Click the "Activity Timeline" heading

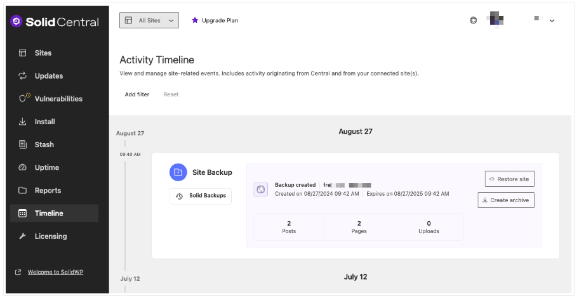click(x=157, y=60)
